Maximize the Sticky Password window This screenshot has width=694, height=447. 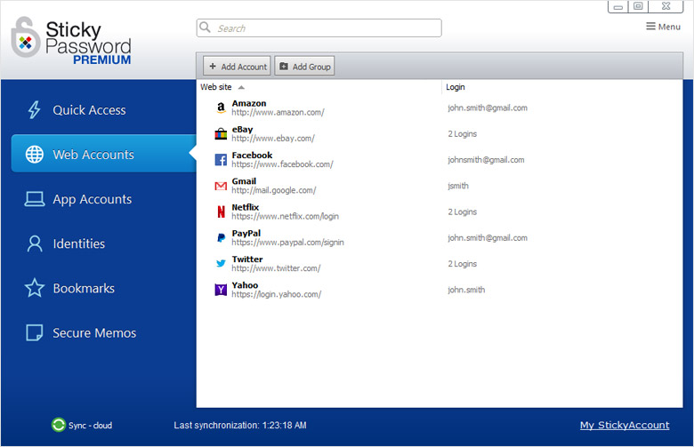click(x=638, y=6)
